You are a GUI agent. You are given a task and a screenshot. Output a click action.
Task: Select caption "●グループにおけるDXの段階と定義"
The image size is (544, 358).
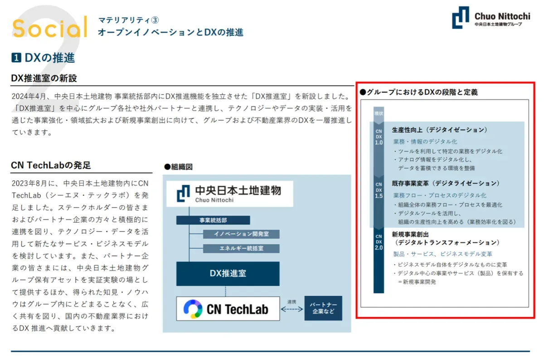coord(418,92)
